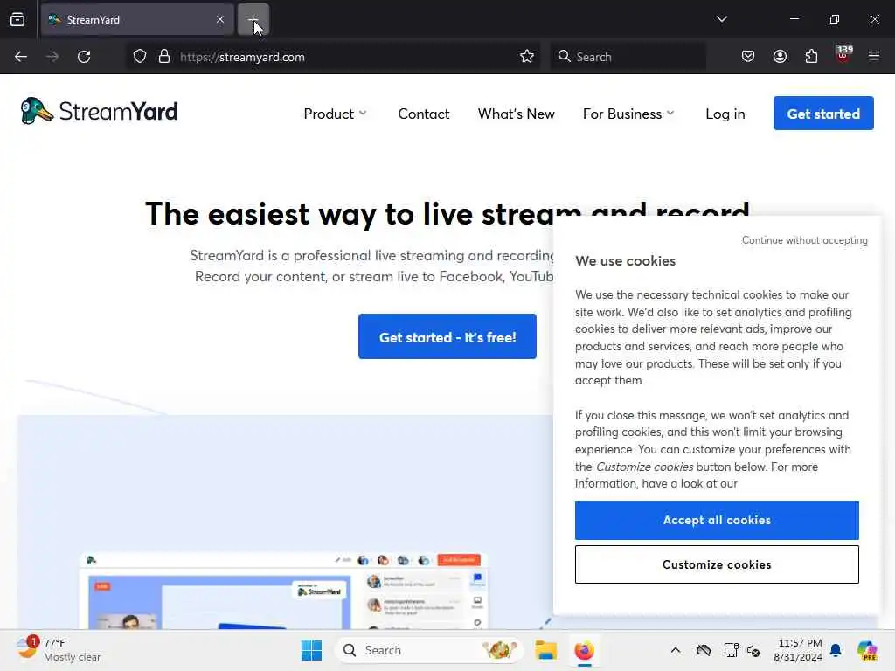The height and width of the screenshot is (671, 895).
Task: Bookmark this page with star
Action: click(x=527, y=57)
